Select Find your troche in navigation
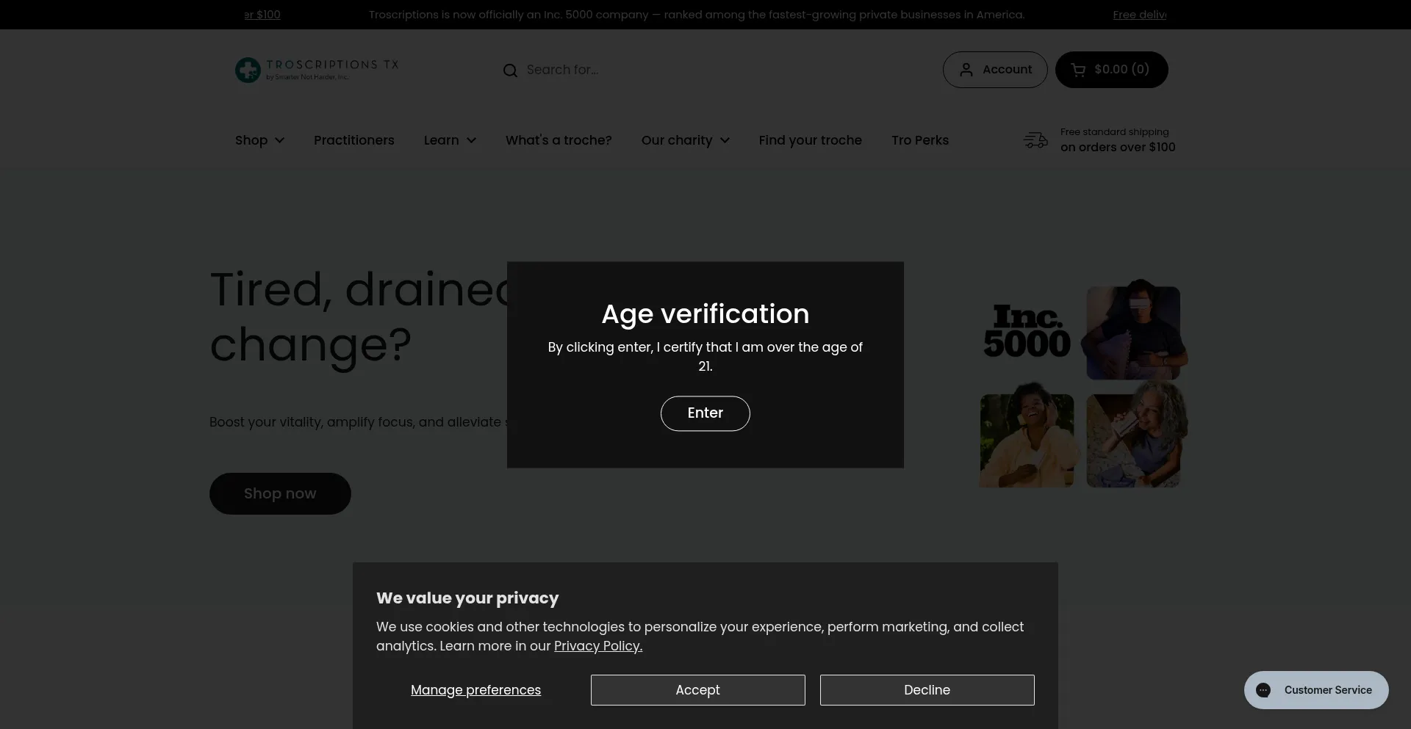Screen dimensions: 1411x729 (x=810, y=140)
